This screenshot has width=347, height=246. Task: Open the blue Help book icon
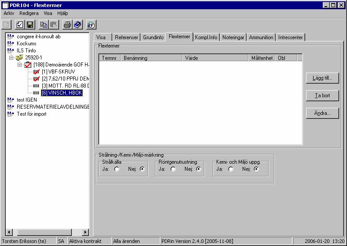[x=78, y=25]
